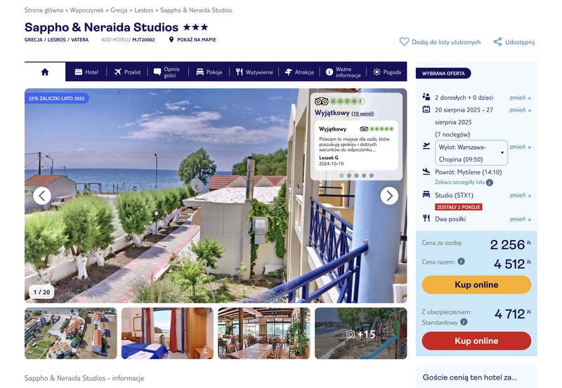Click map pin icon Pokaż na mapie
The image size is (562, 388).
(x=171, y=40)
